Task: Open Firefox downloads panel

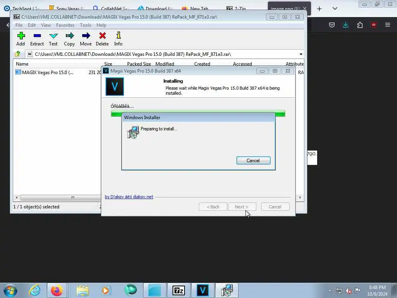Action: pyautogui.click(x=345, y=24)
